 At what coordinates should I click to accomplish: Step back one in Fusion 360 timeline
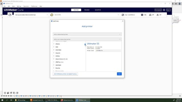click(x=4, y=96)
